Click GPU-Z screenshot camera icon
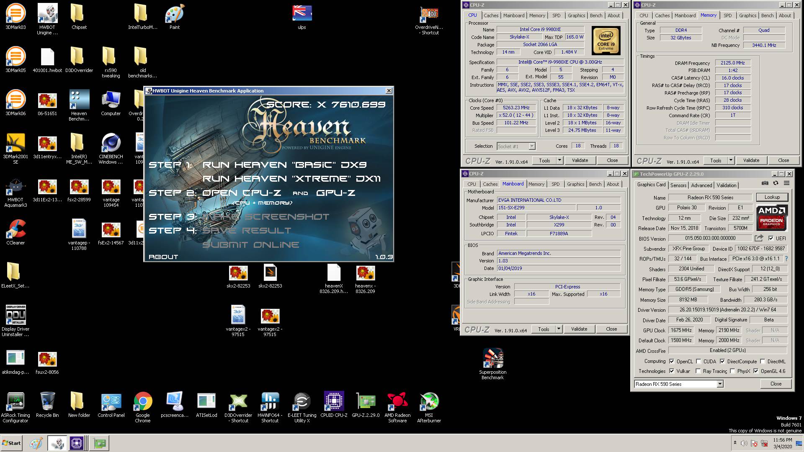This screenshot has height=452, width=804. point(765,183)
